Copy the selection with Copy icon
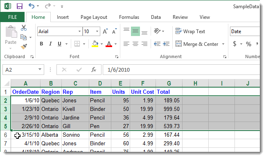 [24, 37]
